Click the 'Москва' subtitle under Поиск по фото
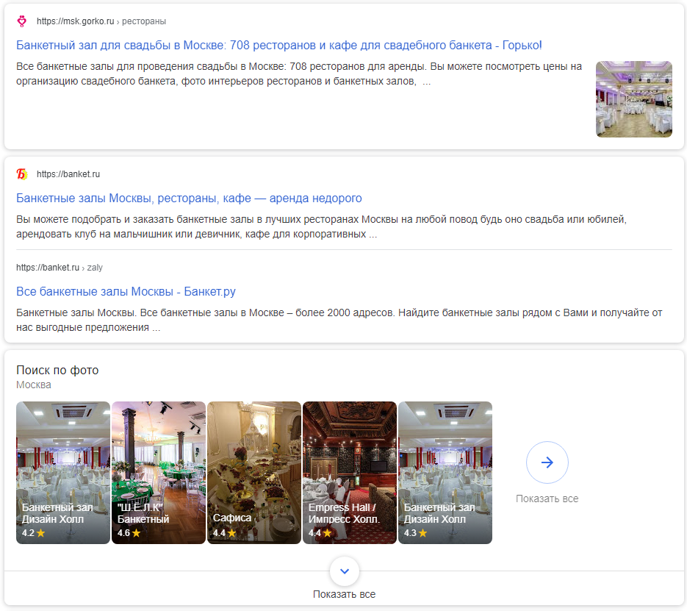Screen dimensions: 687x611 pos(34,385)
